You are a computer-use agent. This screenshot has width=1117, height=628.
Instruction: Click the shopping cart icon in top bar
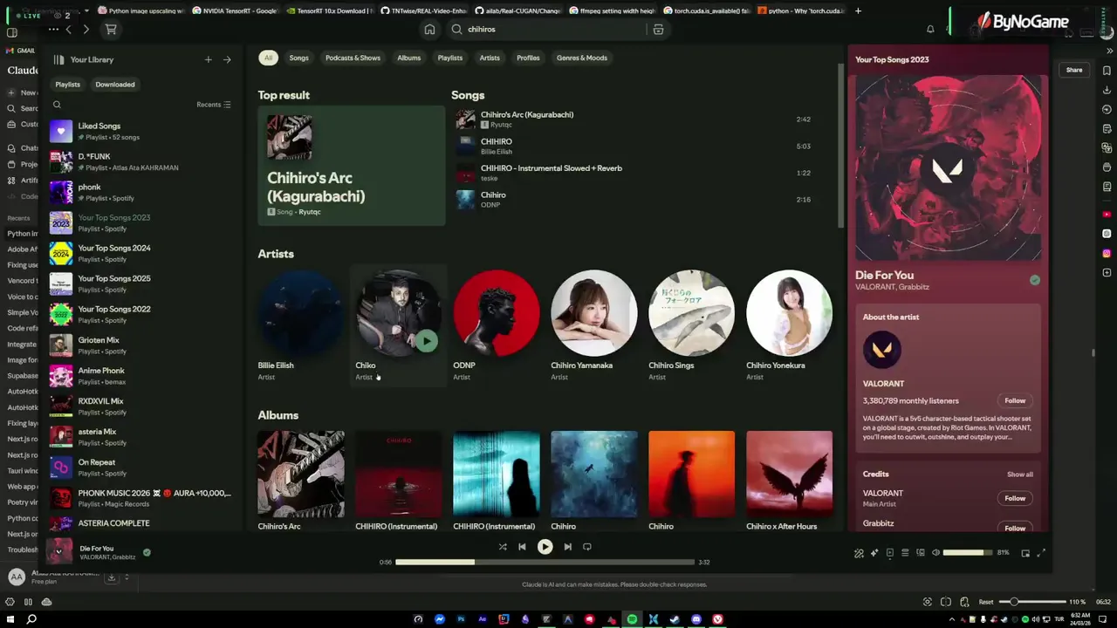click(111, 29)
